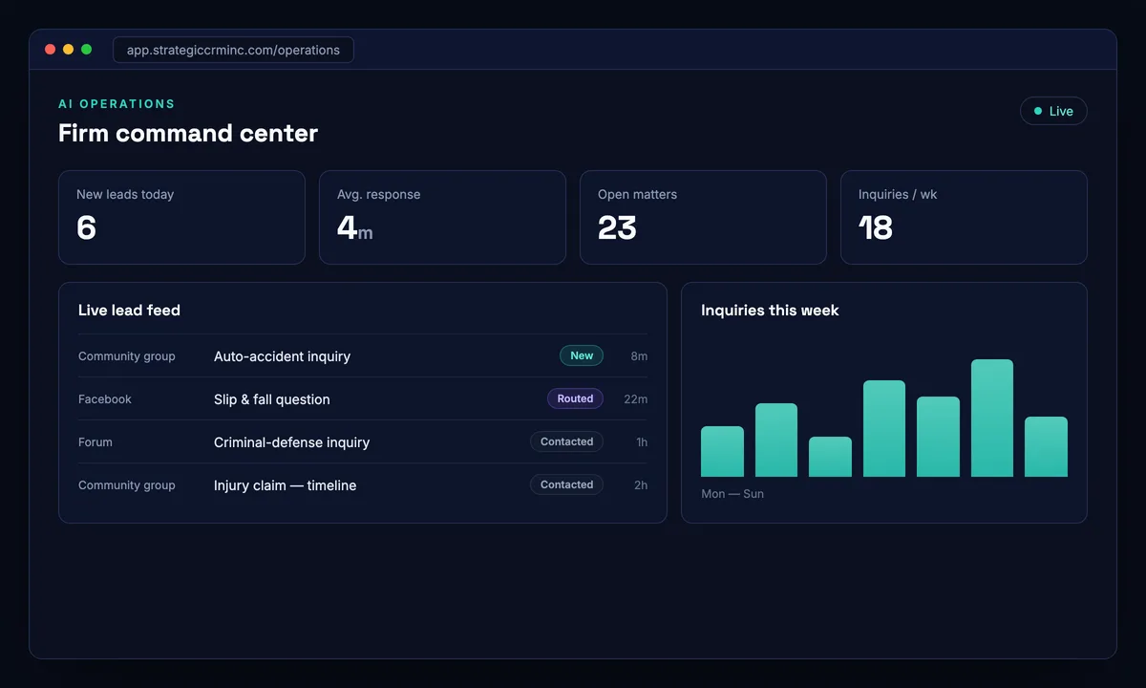Viewport: 1146px width, 688px height.
Task: Click the Forum source label
Action: tap(95, 442)
